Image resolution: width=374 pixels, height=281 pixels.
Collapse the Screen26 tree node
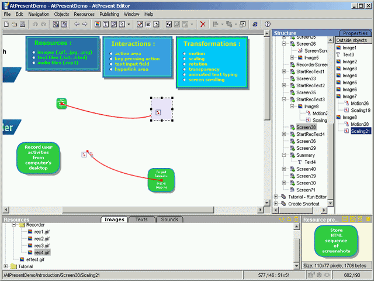pos(284,44)
